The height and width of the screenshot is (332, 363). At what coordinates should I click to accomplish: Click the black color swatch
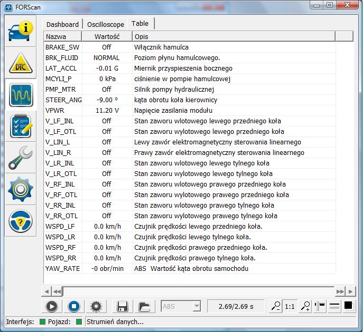coord(349,306)
